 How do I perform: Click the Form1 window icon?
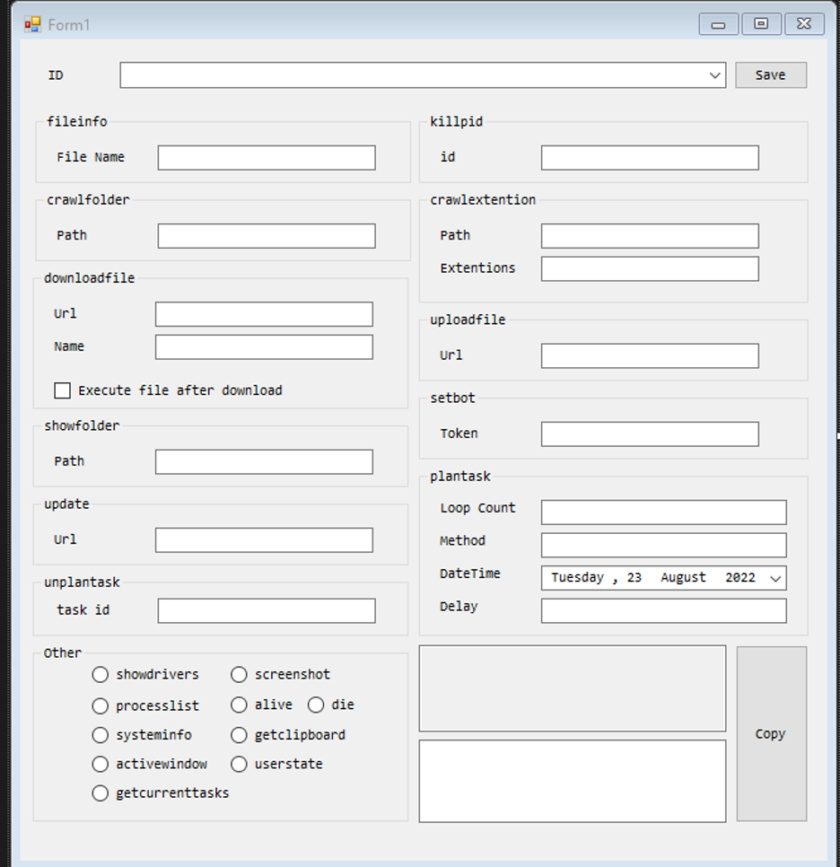tap(32, 24)
